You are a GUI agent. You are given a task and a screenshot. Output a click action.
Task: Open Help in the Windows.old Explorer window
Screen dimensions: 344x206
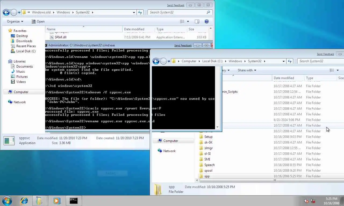[207, 21]
